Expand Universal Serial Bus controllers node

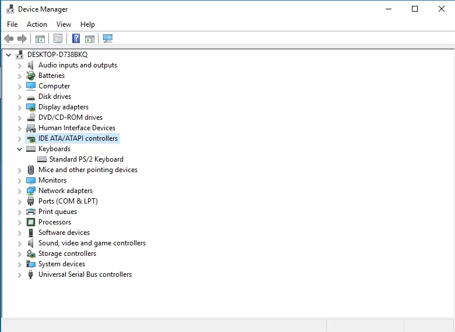click(x=20, y=274)
